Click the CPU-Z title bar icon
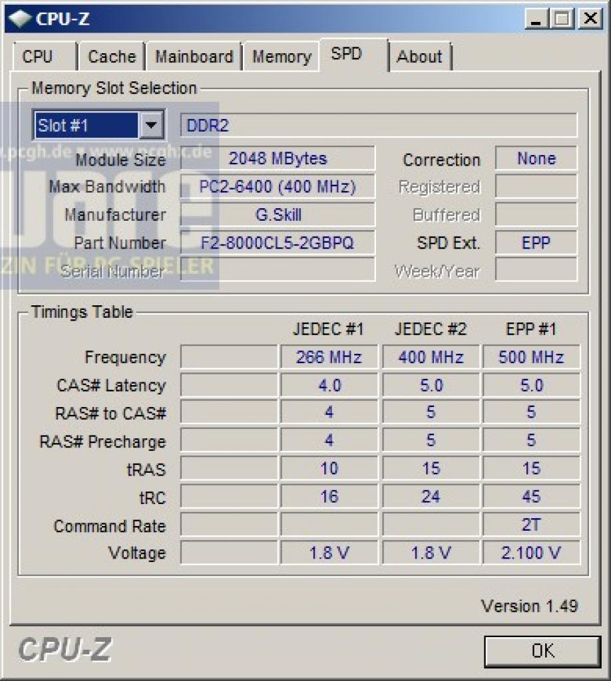The image size is (611, 681). 20,19
